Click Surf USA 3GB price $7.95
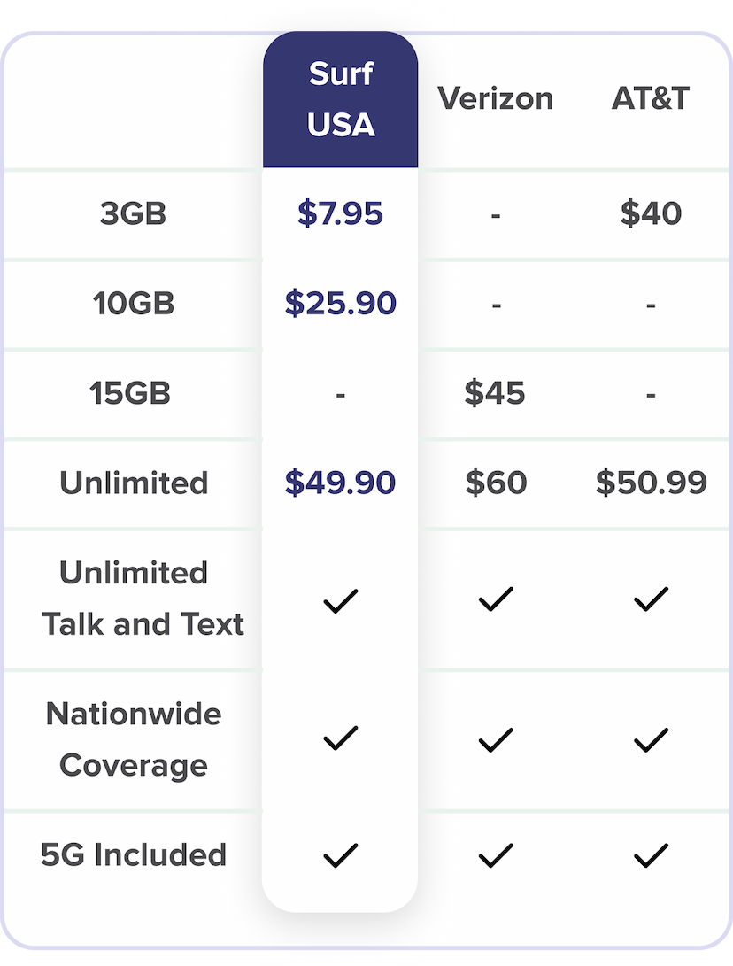Image resolution: width=733 pixels, height=966 pixels. pyautogui.click(x=340, y=213)
